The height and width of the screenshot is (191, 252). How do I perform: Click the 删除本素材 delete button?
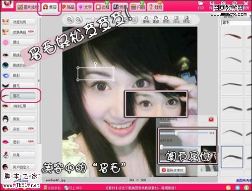click(x=172, y=170)
